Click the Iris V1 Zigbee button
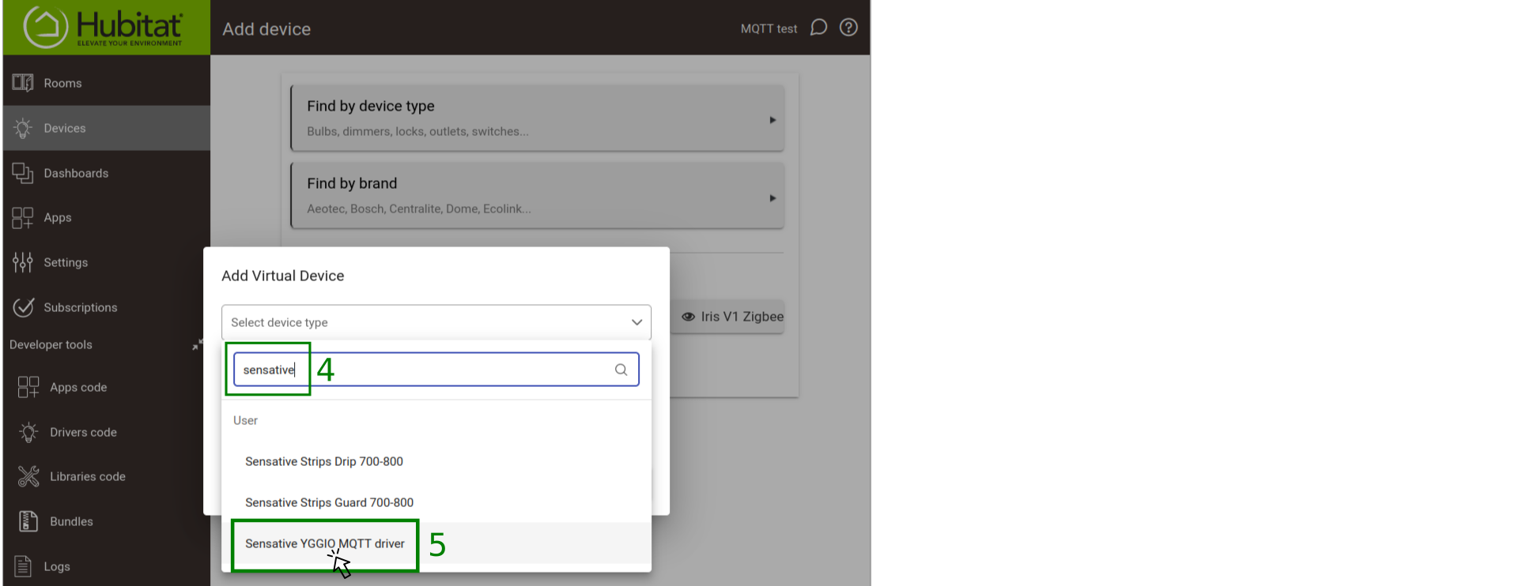The width and height of the screenshot is (1530, 586). click(x=727, y=317)
